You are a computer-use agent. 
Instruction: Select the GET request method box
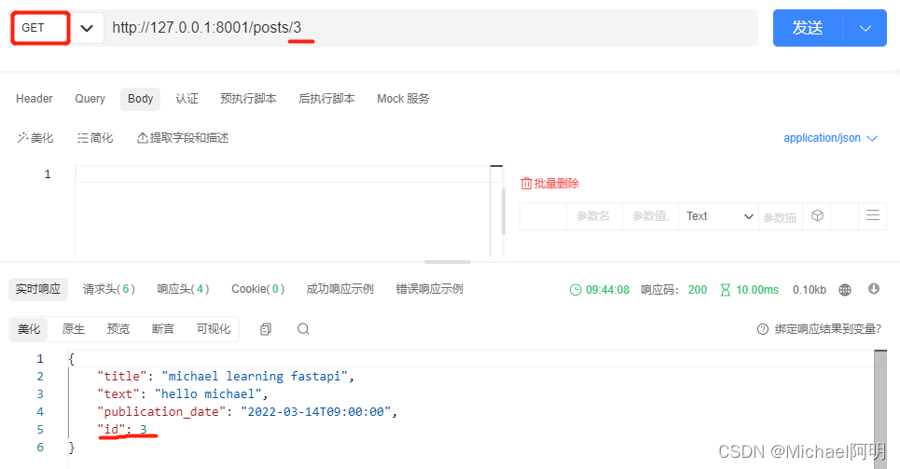(40, 28)
